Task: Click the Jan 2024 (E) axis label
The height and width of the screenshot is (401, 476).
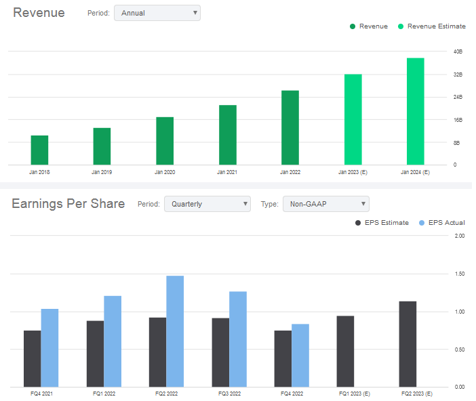Action: (x=415, y=172)
